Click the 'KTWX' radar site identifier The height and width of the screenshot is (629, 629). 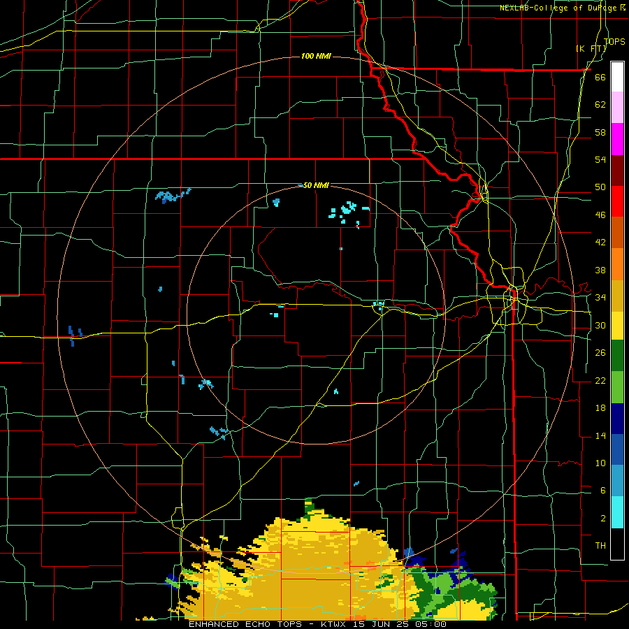(335, 624)
